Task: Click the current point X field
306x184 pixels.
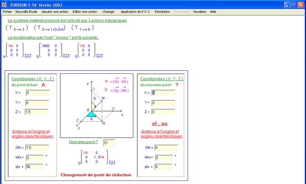Action: pos(37,93)
